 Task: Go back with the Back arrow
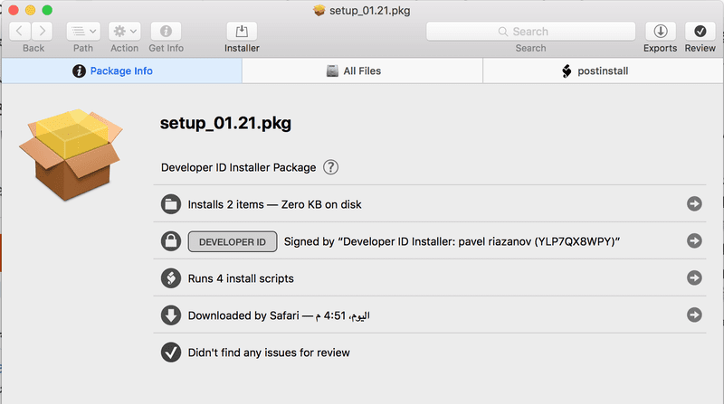click(21, 31)
